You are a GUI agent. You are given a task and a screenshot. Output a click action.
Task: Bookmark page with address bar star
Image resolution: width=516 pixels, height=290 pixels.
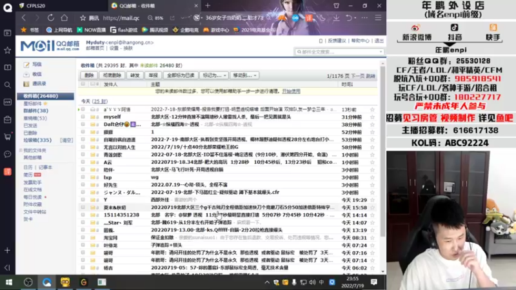tap(83, 18)
